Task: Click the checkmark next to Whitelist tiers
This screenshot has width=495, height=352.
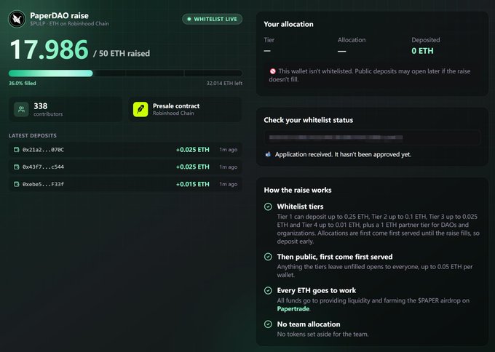Action: point(268,207)
